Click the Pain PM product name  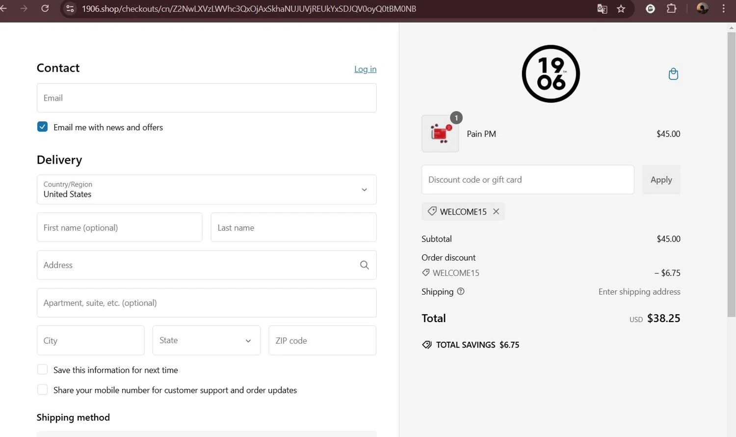click(x=481, y=134)
